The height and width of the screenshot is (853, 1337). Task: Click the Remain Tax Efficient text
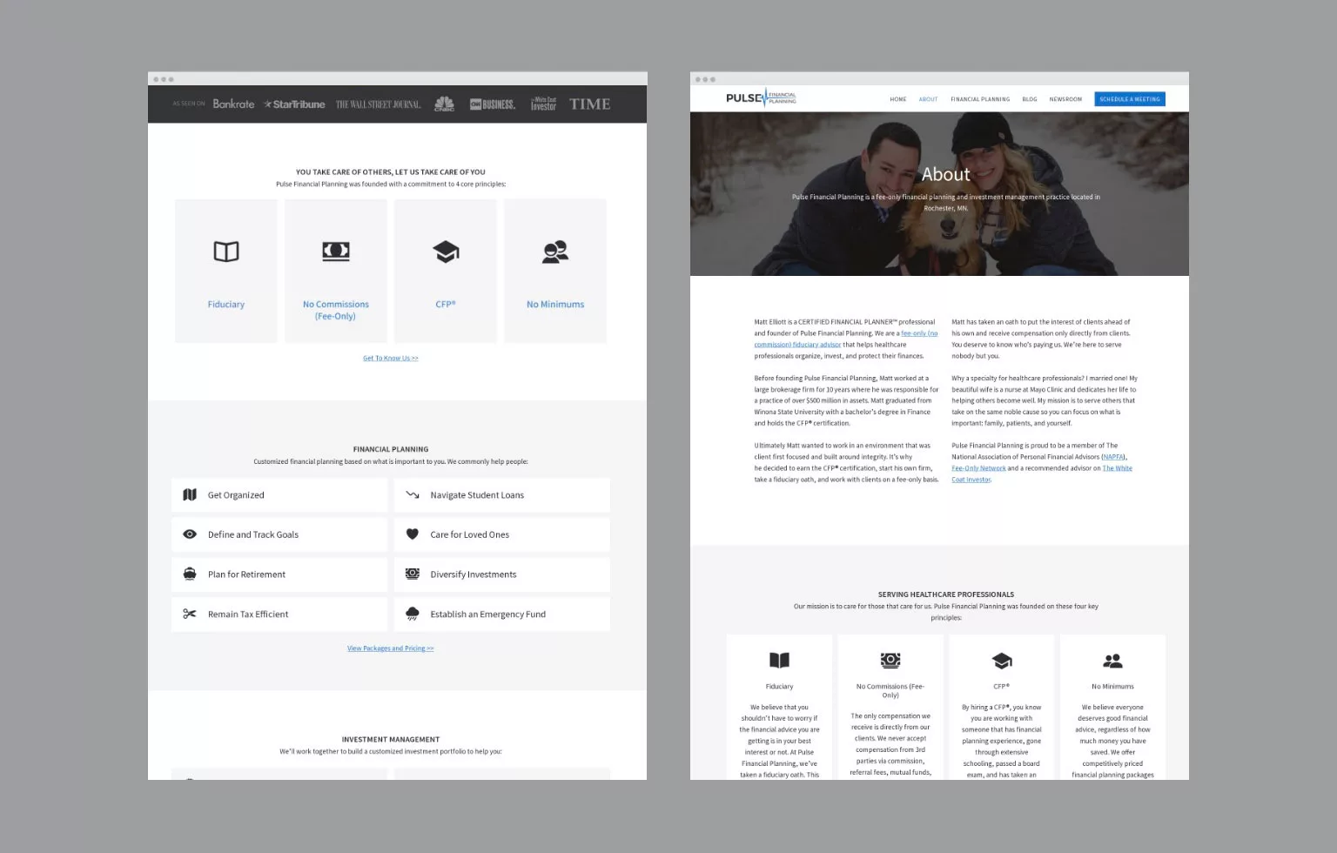[x=248, y=615]
